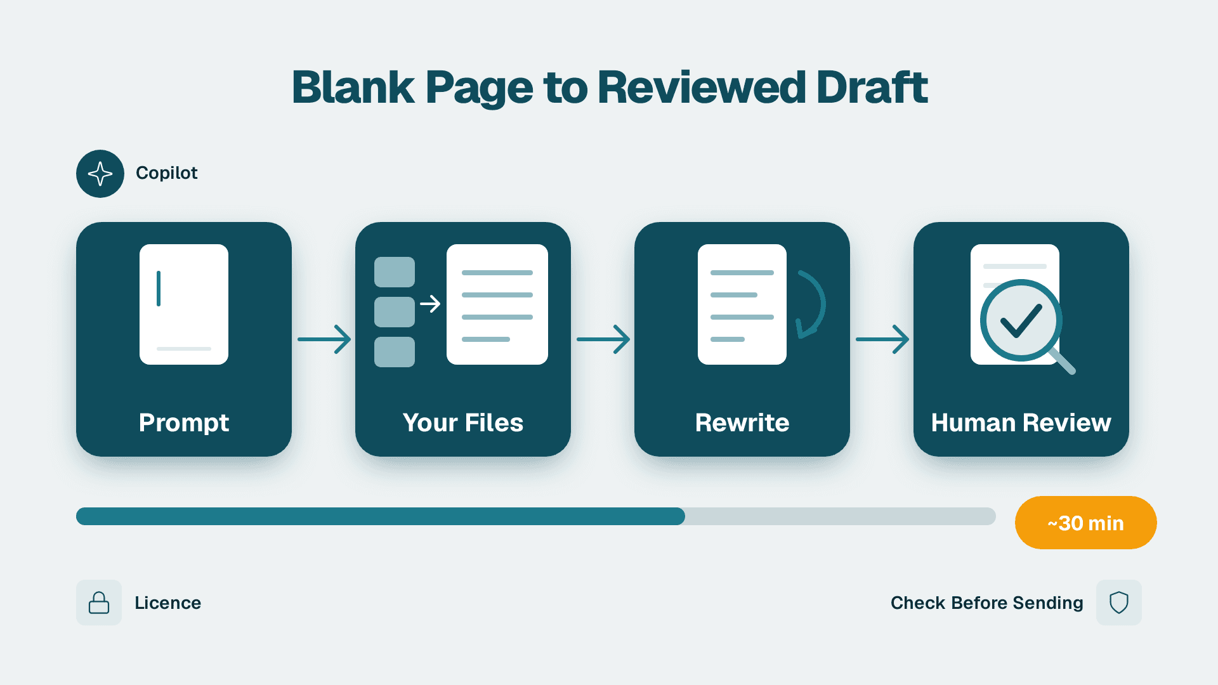Click the Rewrite label text
1218x685 pixels.
pos(742,422)
